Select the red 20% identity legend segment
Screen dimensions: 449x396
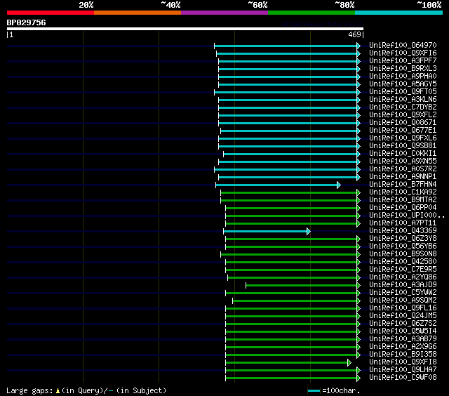click(51, 13)
